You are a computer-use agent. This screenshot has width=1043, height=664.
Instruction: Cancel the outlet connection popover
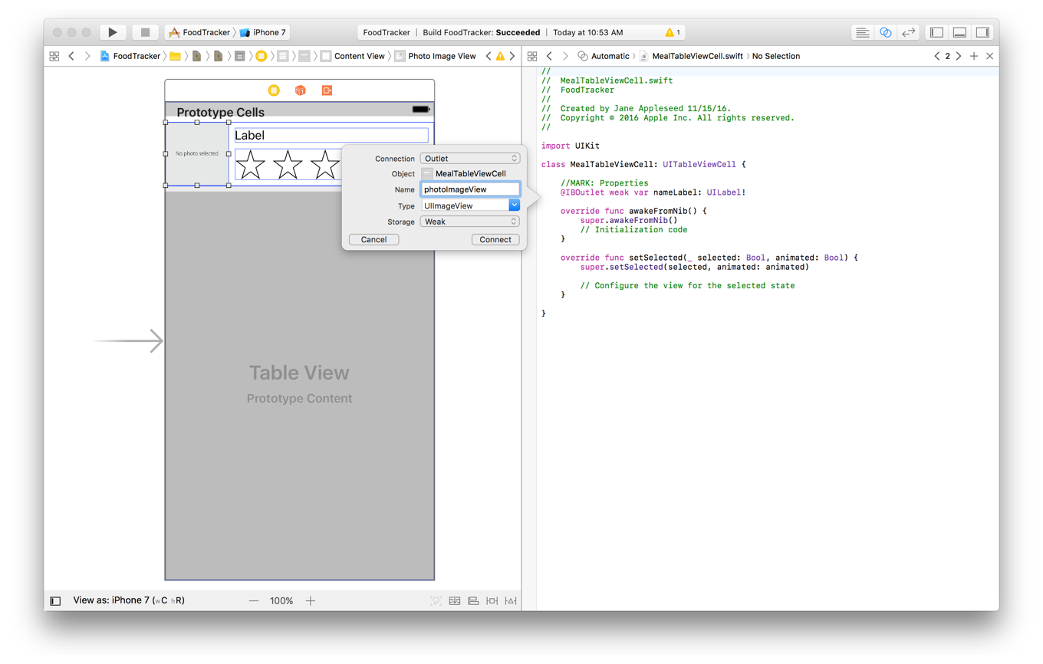pos(373,239)
